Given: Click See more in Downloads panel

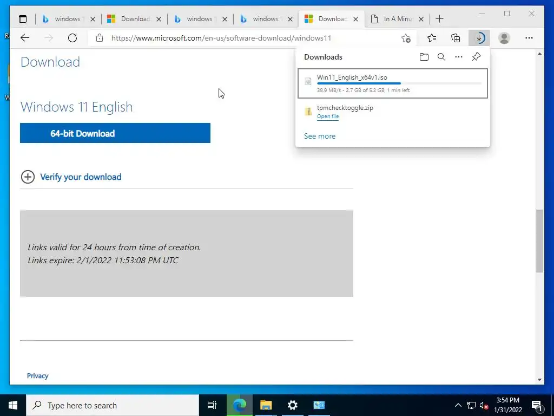Looking at the screenshot, I should click(x=320, y=136).
